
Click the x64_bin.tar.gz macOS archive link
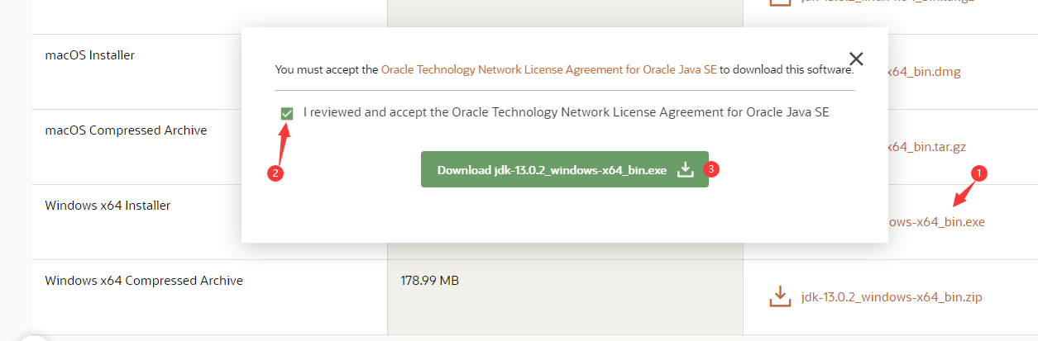(x=926, y=147)
